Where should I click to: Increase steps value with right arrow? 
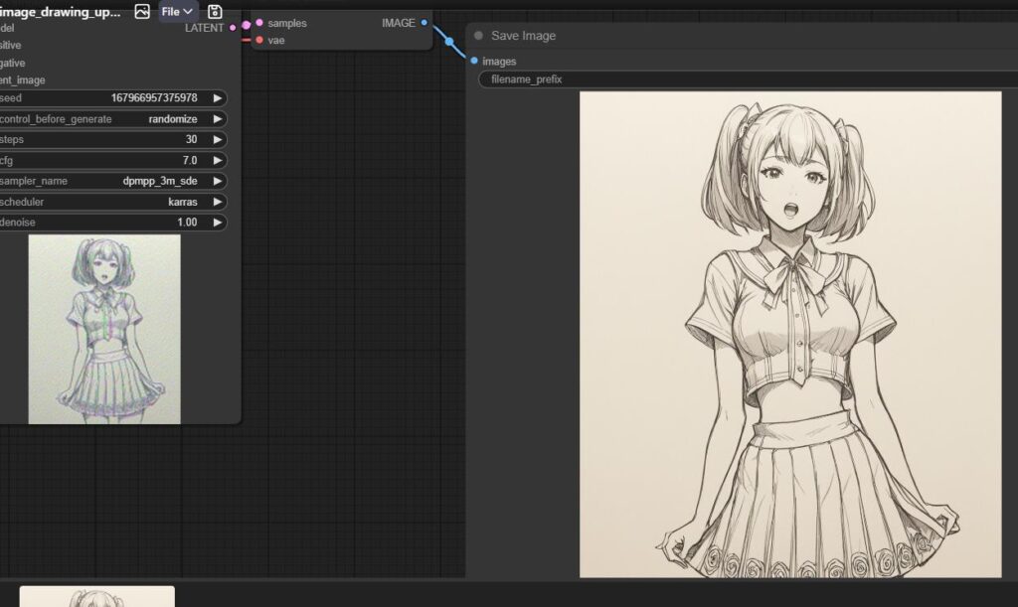point(218,139)
